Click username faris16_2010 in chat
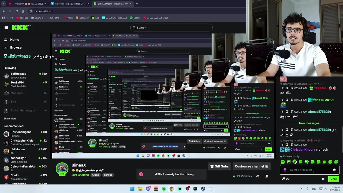Image resolution: width=343 pixels, height=193 pixels. pos(323,100)
